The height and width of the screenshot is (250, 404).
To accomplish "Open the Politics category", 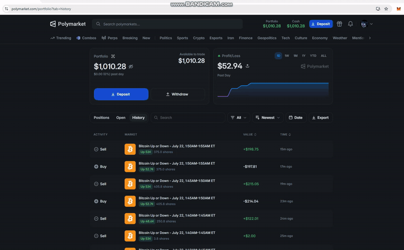I will click(166, 38).
